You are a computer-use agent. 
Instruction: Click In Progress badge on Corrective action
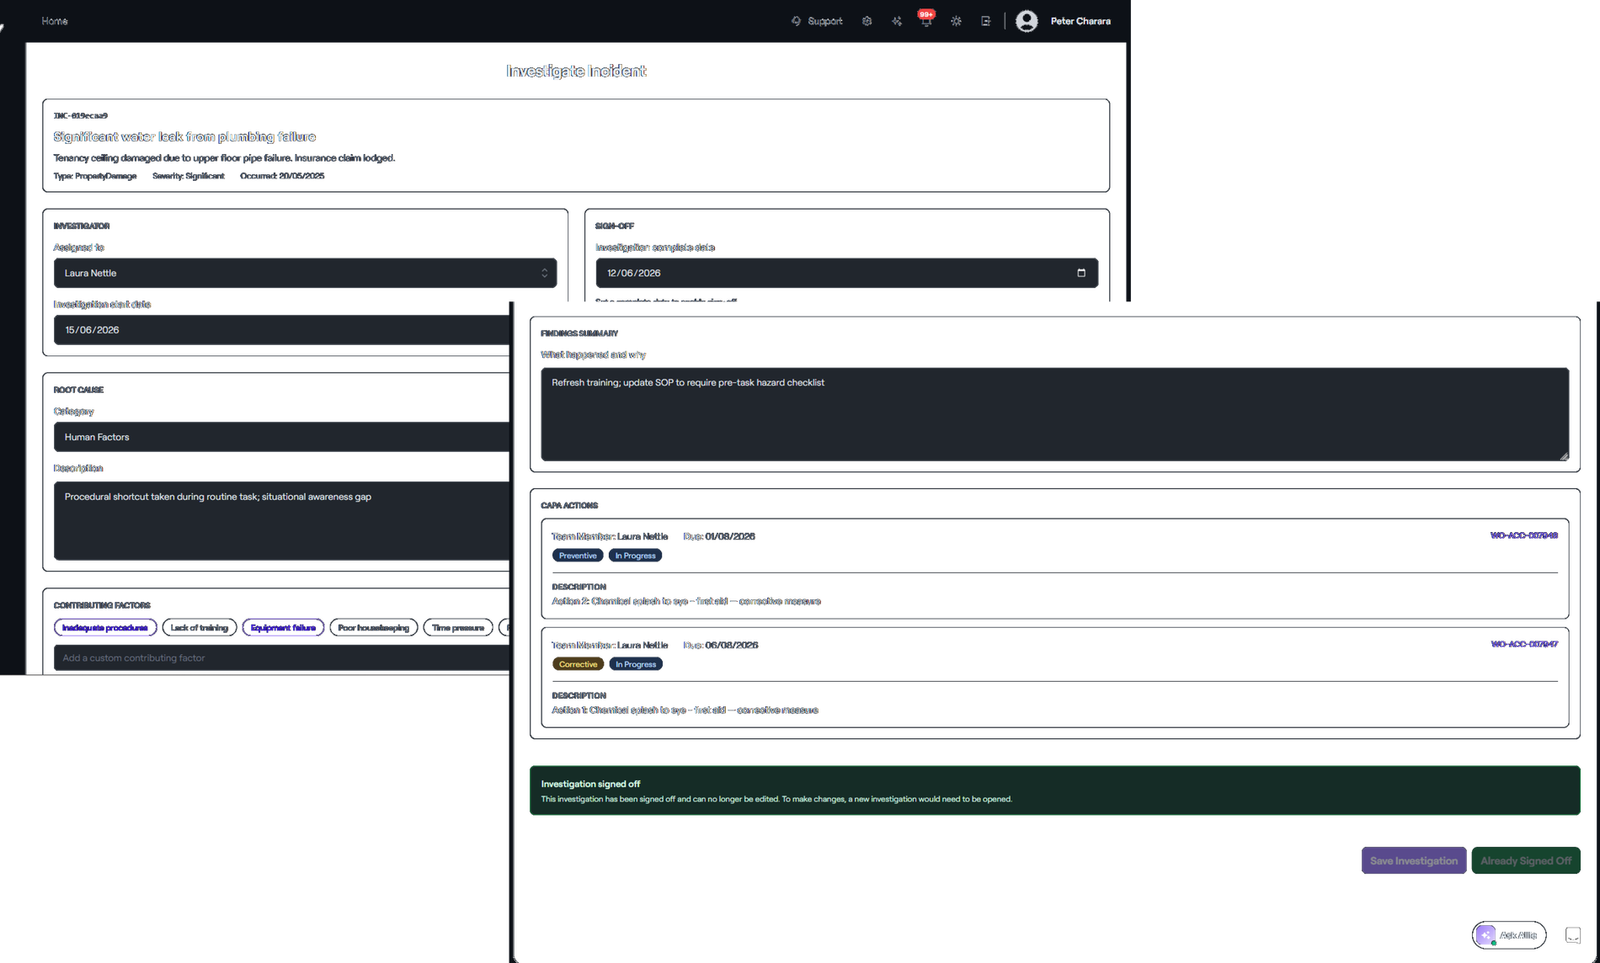click(636, 664)
